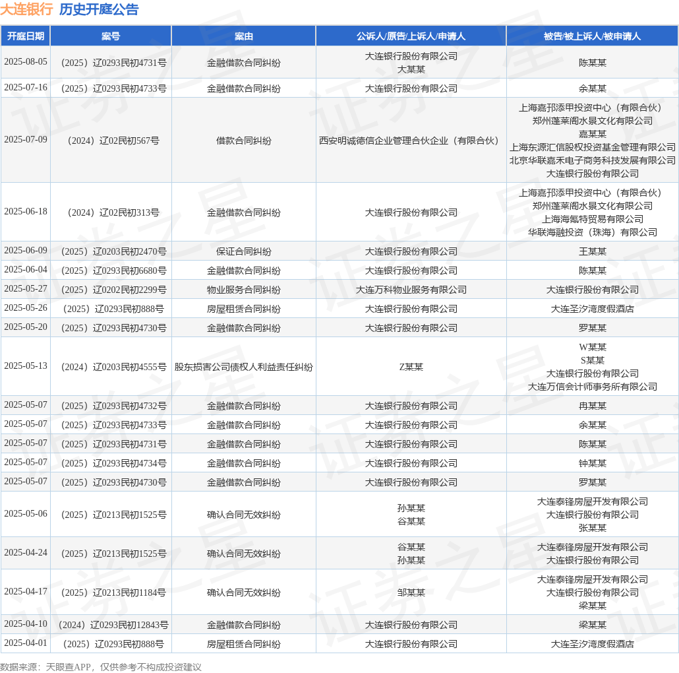Click the 数据来源 footer note

tap(100, 666)
